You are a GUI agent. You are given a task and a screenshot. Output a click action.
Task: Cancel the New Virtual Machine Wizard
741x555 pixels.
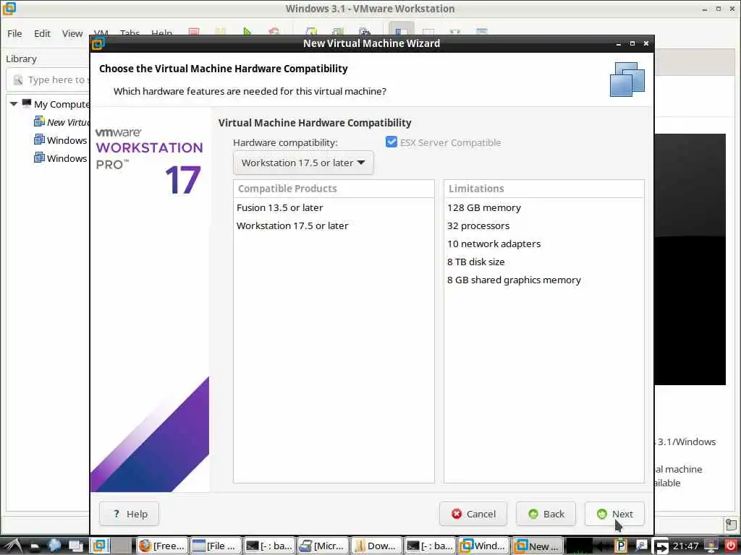click(x=473, y=514)
